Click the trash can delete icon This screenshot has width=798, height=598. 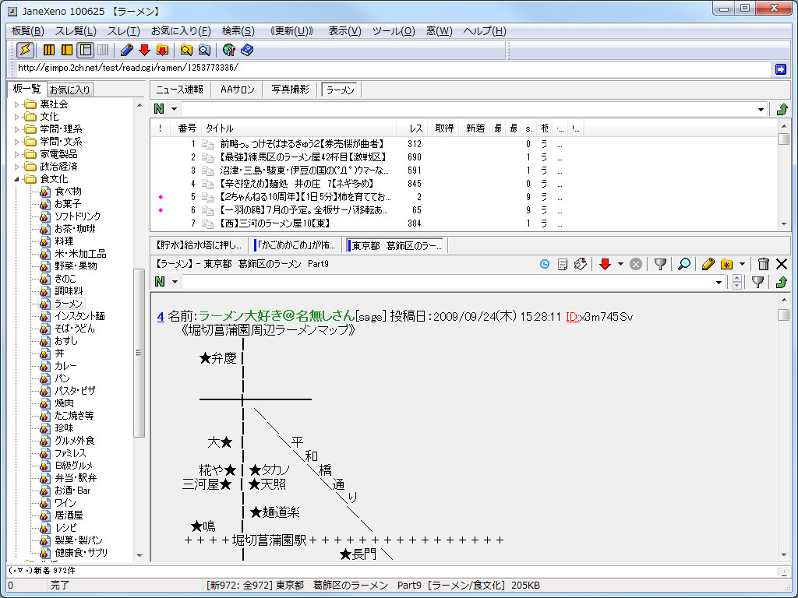[x=763, y=264]
